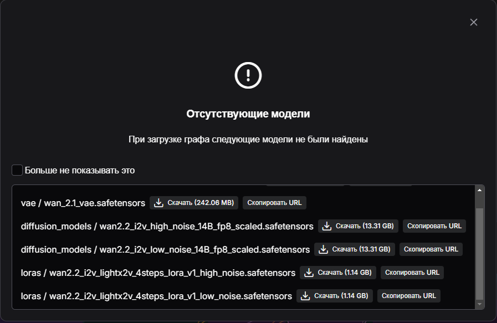Click download icon for lightx2v low_noise lora
The image size is (497, 323).
coord(305,296)
